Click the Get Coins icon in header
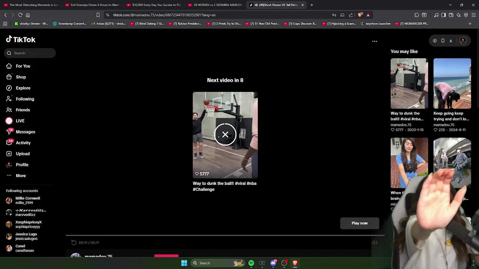 pos(435,41)
